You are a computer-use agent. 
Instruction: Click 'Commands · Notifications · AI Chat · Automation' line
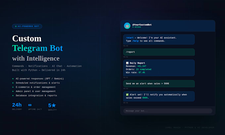point(47,66)
